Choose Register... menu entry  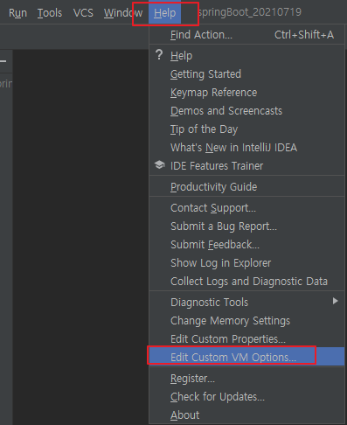[246, 379]
